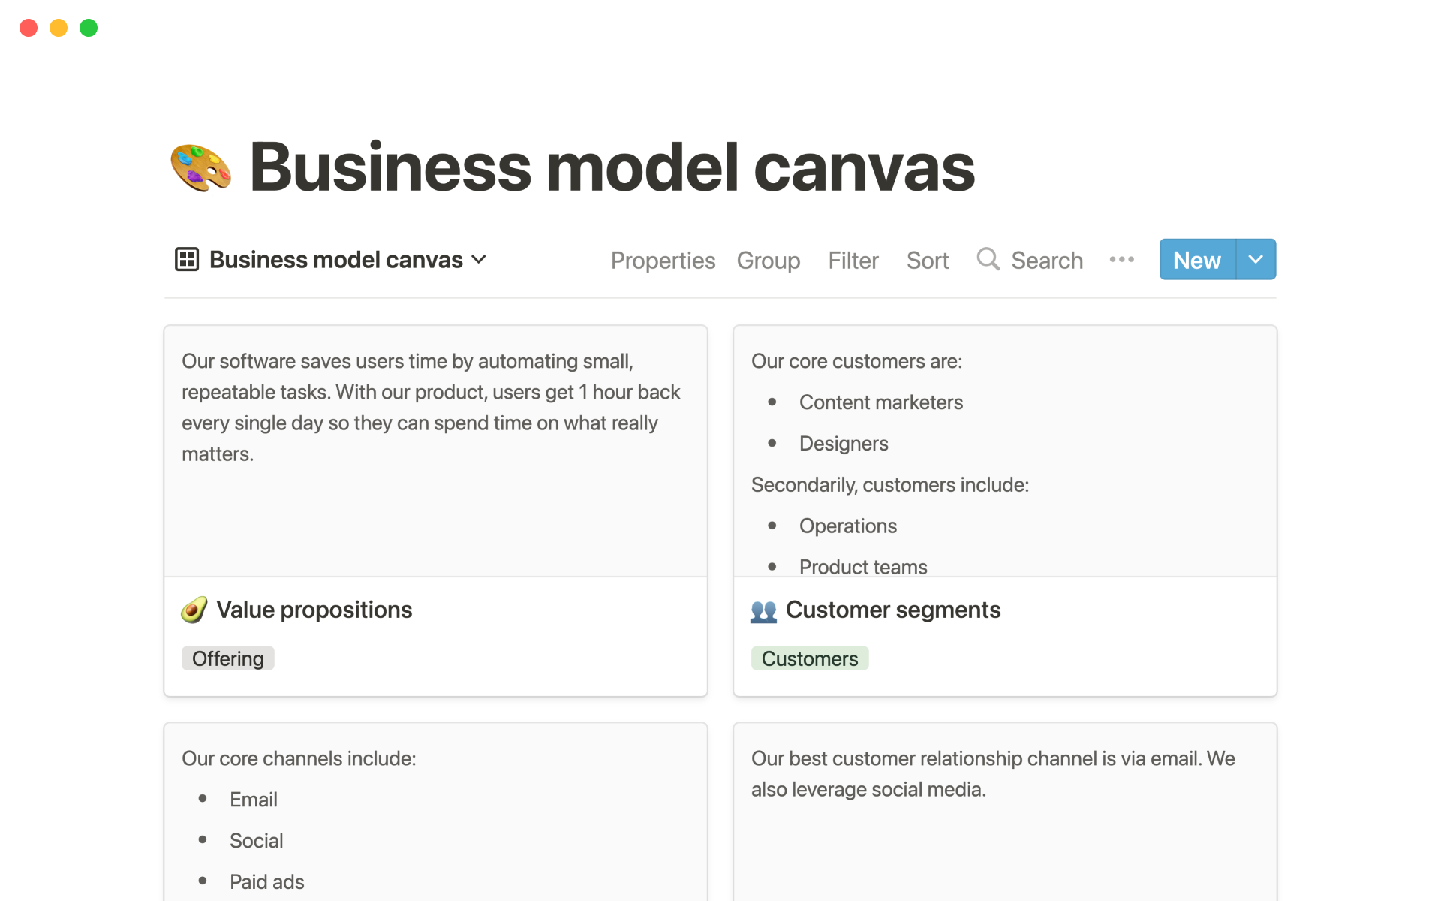This screenshot has width=1441, height=901.
Task: Click the overflow menu three-dots icon
Action: click(1123, 258)
